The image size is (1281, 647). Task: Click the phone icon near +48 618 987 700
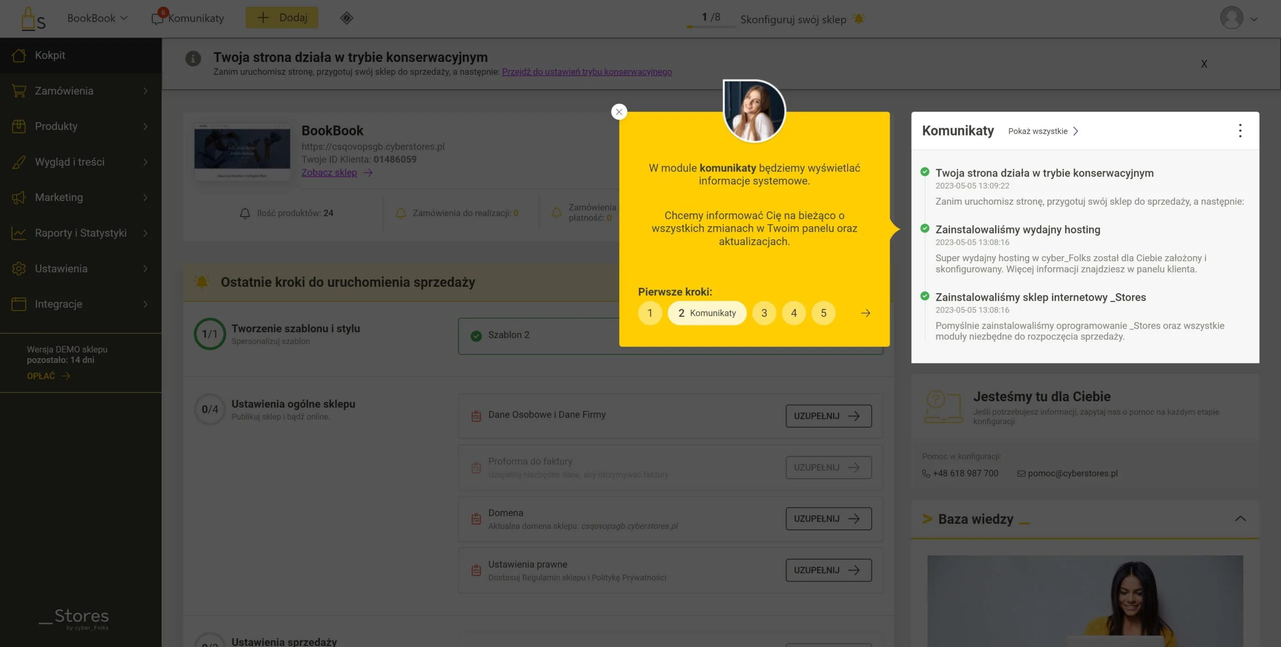926,473
